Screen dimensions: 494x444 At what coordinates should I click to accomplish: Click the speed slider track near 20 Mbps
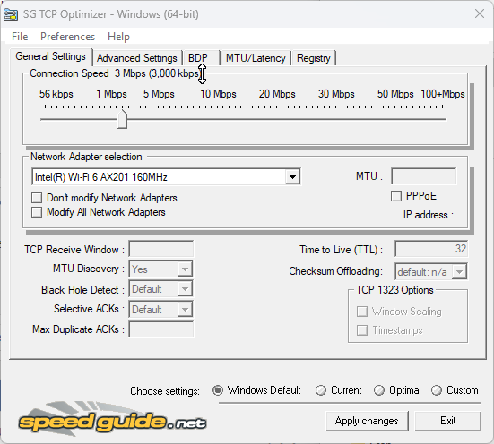[277, 119]
